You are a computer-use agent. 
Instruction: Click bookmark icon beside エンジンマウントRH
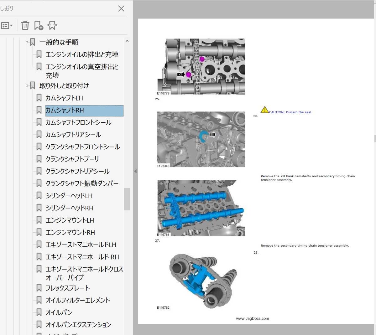[x=39, y=232]
